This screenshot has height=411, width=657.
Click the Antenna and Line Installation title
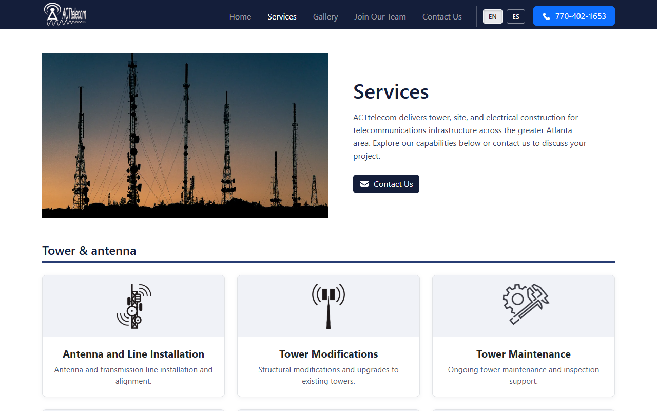pyautogui.click(x=133, y=354)
